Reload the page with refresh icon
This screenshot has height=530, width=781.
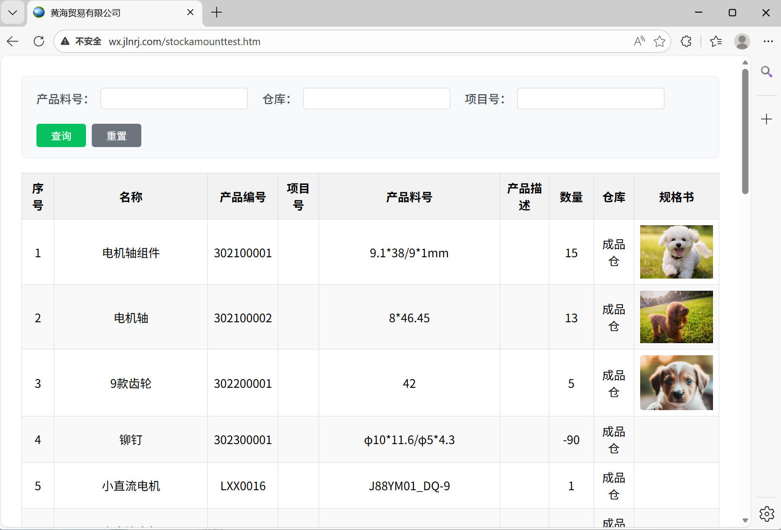[x=39, y=42]
